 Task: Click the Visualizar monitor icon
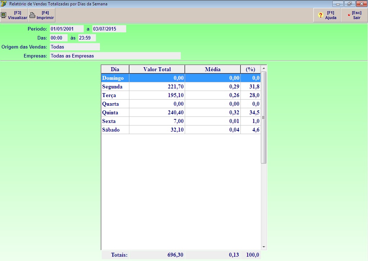pos(4,15)
